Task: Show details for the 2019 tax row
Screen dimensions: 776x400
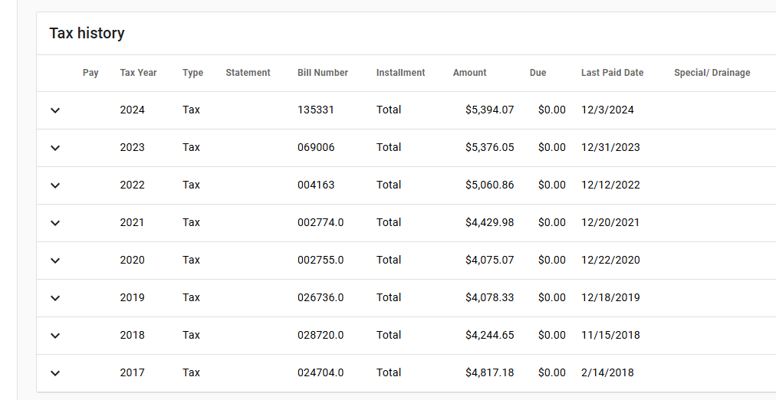Action: click(x=55, y=298)
